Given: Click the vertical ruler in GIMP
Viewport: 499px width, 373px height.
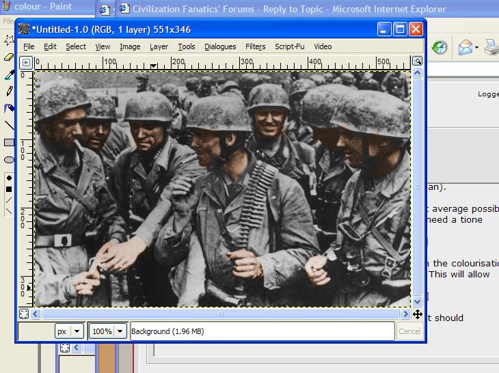Looking at the screenshot, I should pyautogui.click(x=26, y=189).
